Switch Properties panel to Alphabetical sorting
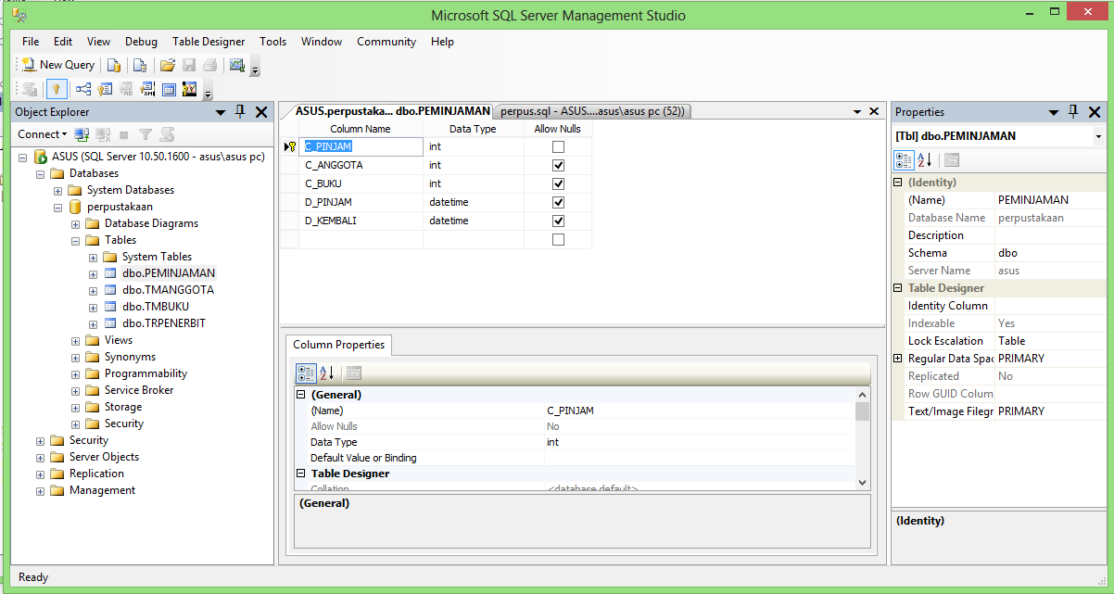 [922, 159]
